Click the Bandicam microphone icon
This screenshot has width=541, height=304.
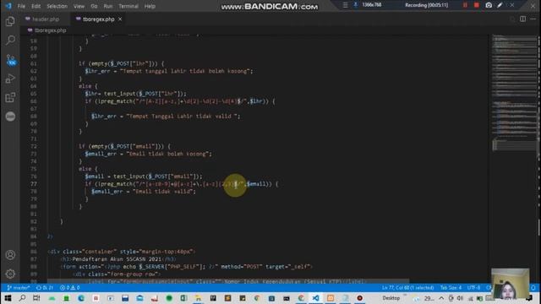tap(355, 5)
